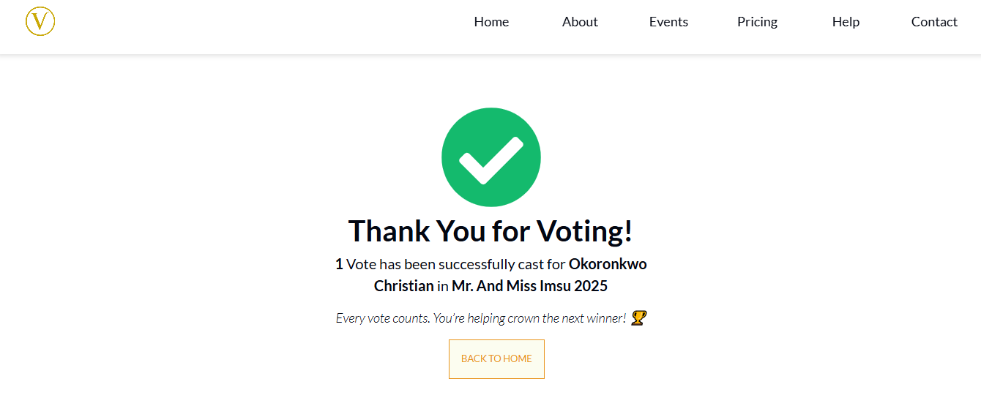Open the Pricing page

(757, 22)
